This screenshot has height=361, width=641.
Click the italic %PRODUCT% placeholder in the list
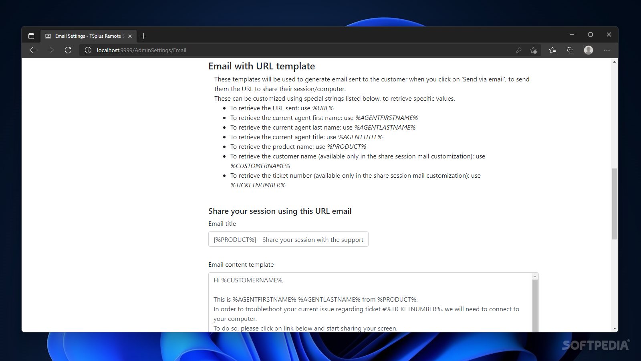347,147
